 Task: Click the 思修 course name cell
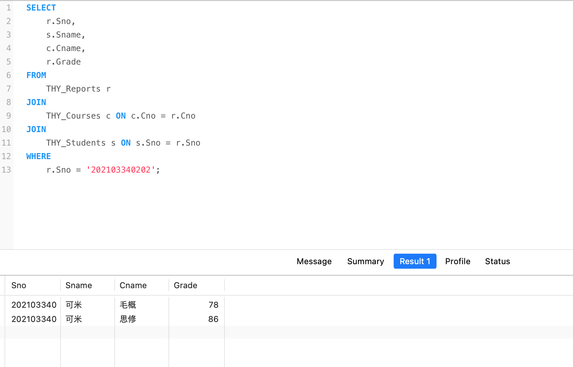[128, 319]
